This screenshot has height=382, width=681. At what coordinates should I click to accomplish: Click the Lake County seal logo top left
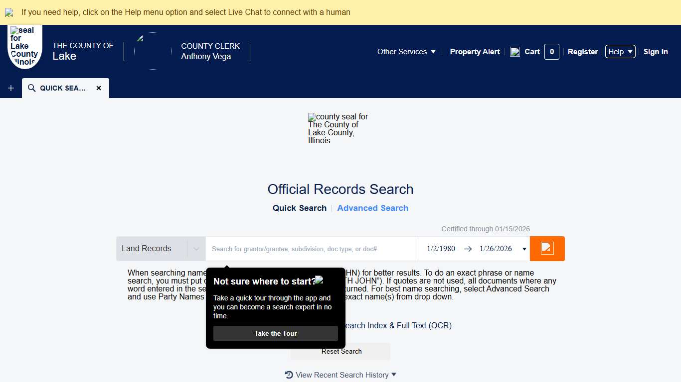(x=24, y=46)
